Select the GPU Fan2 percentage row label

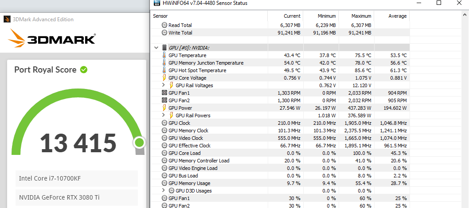[x=179, y=206]
